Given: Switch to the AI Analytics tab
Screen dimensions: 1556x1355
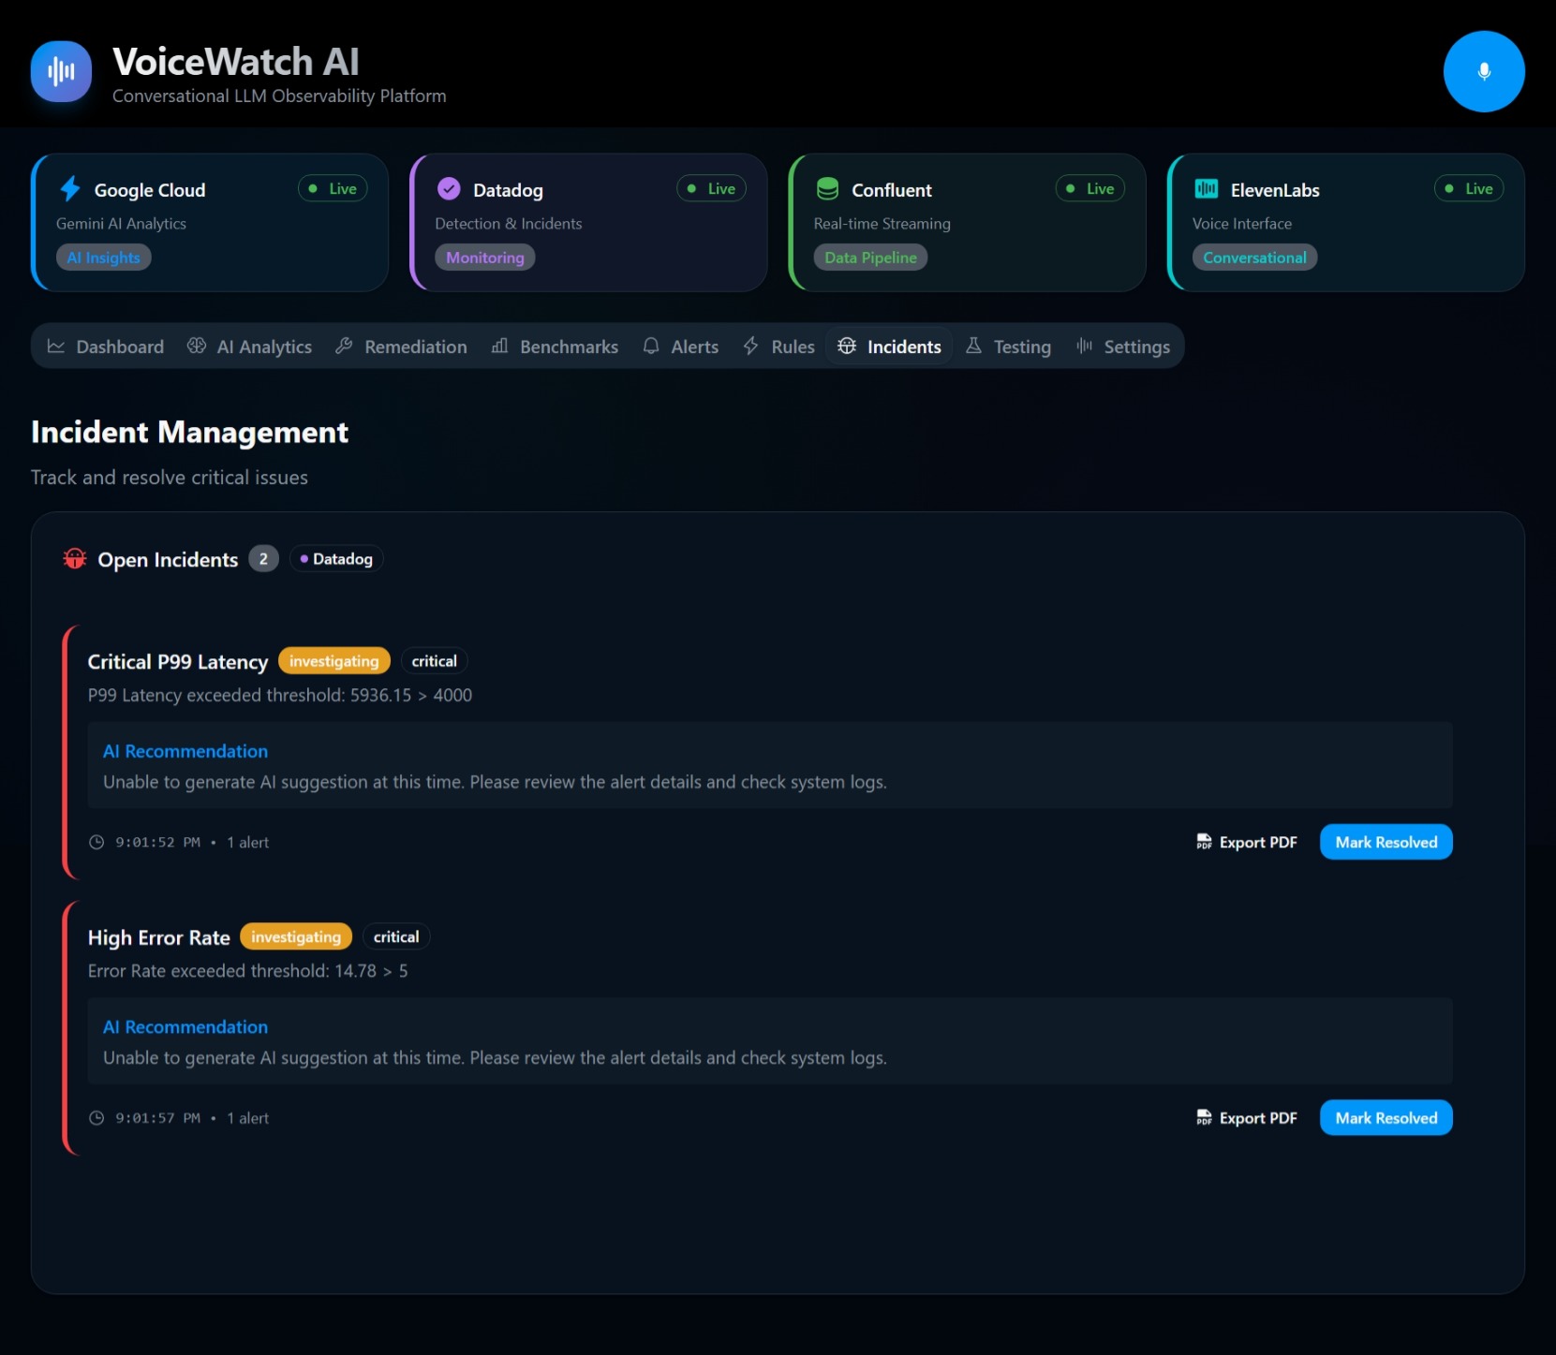Looking at the screenshot, I should 250,346.
